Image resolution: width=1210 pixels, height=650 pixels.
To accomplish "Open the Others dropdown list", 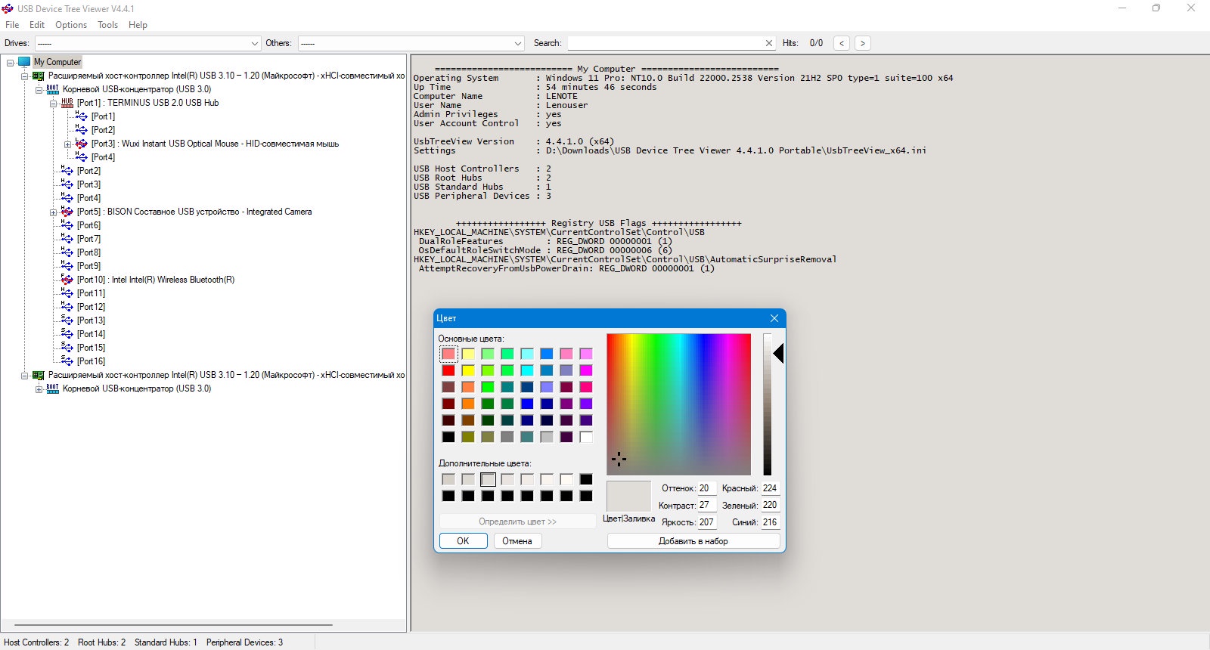I will [x=518, y=43].
